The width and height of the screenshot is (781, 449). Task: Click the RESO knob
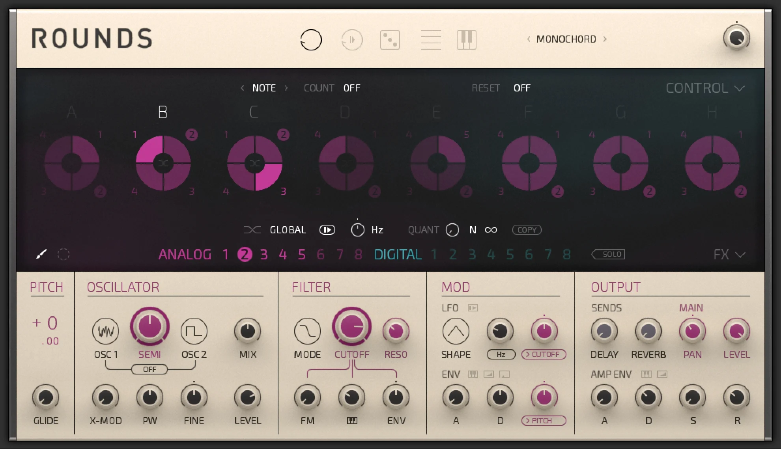click(396, 331)
